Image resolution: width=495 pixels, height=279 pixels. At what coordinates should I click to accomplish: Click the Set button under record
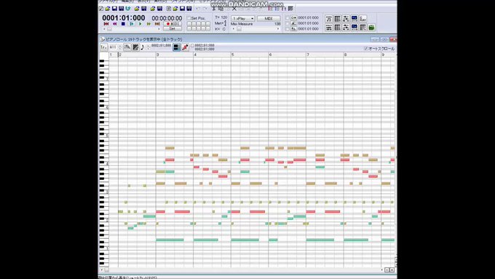coord(173,28)
